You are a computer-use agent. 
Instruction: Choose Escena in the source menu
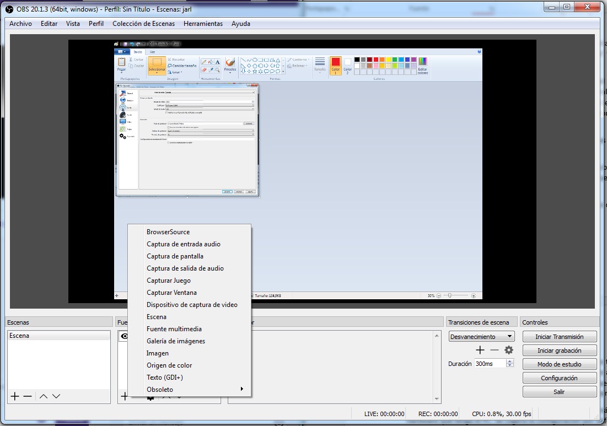[190, 316]
